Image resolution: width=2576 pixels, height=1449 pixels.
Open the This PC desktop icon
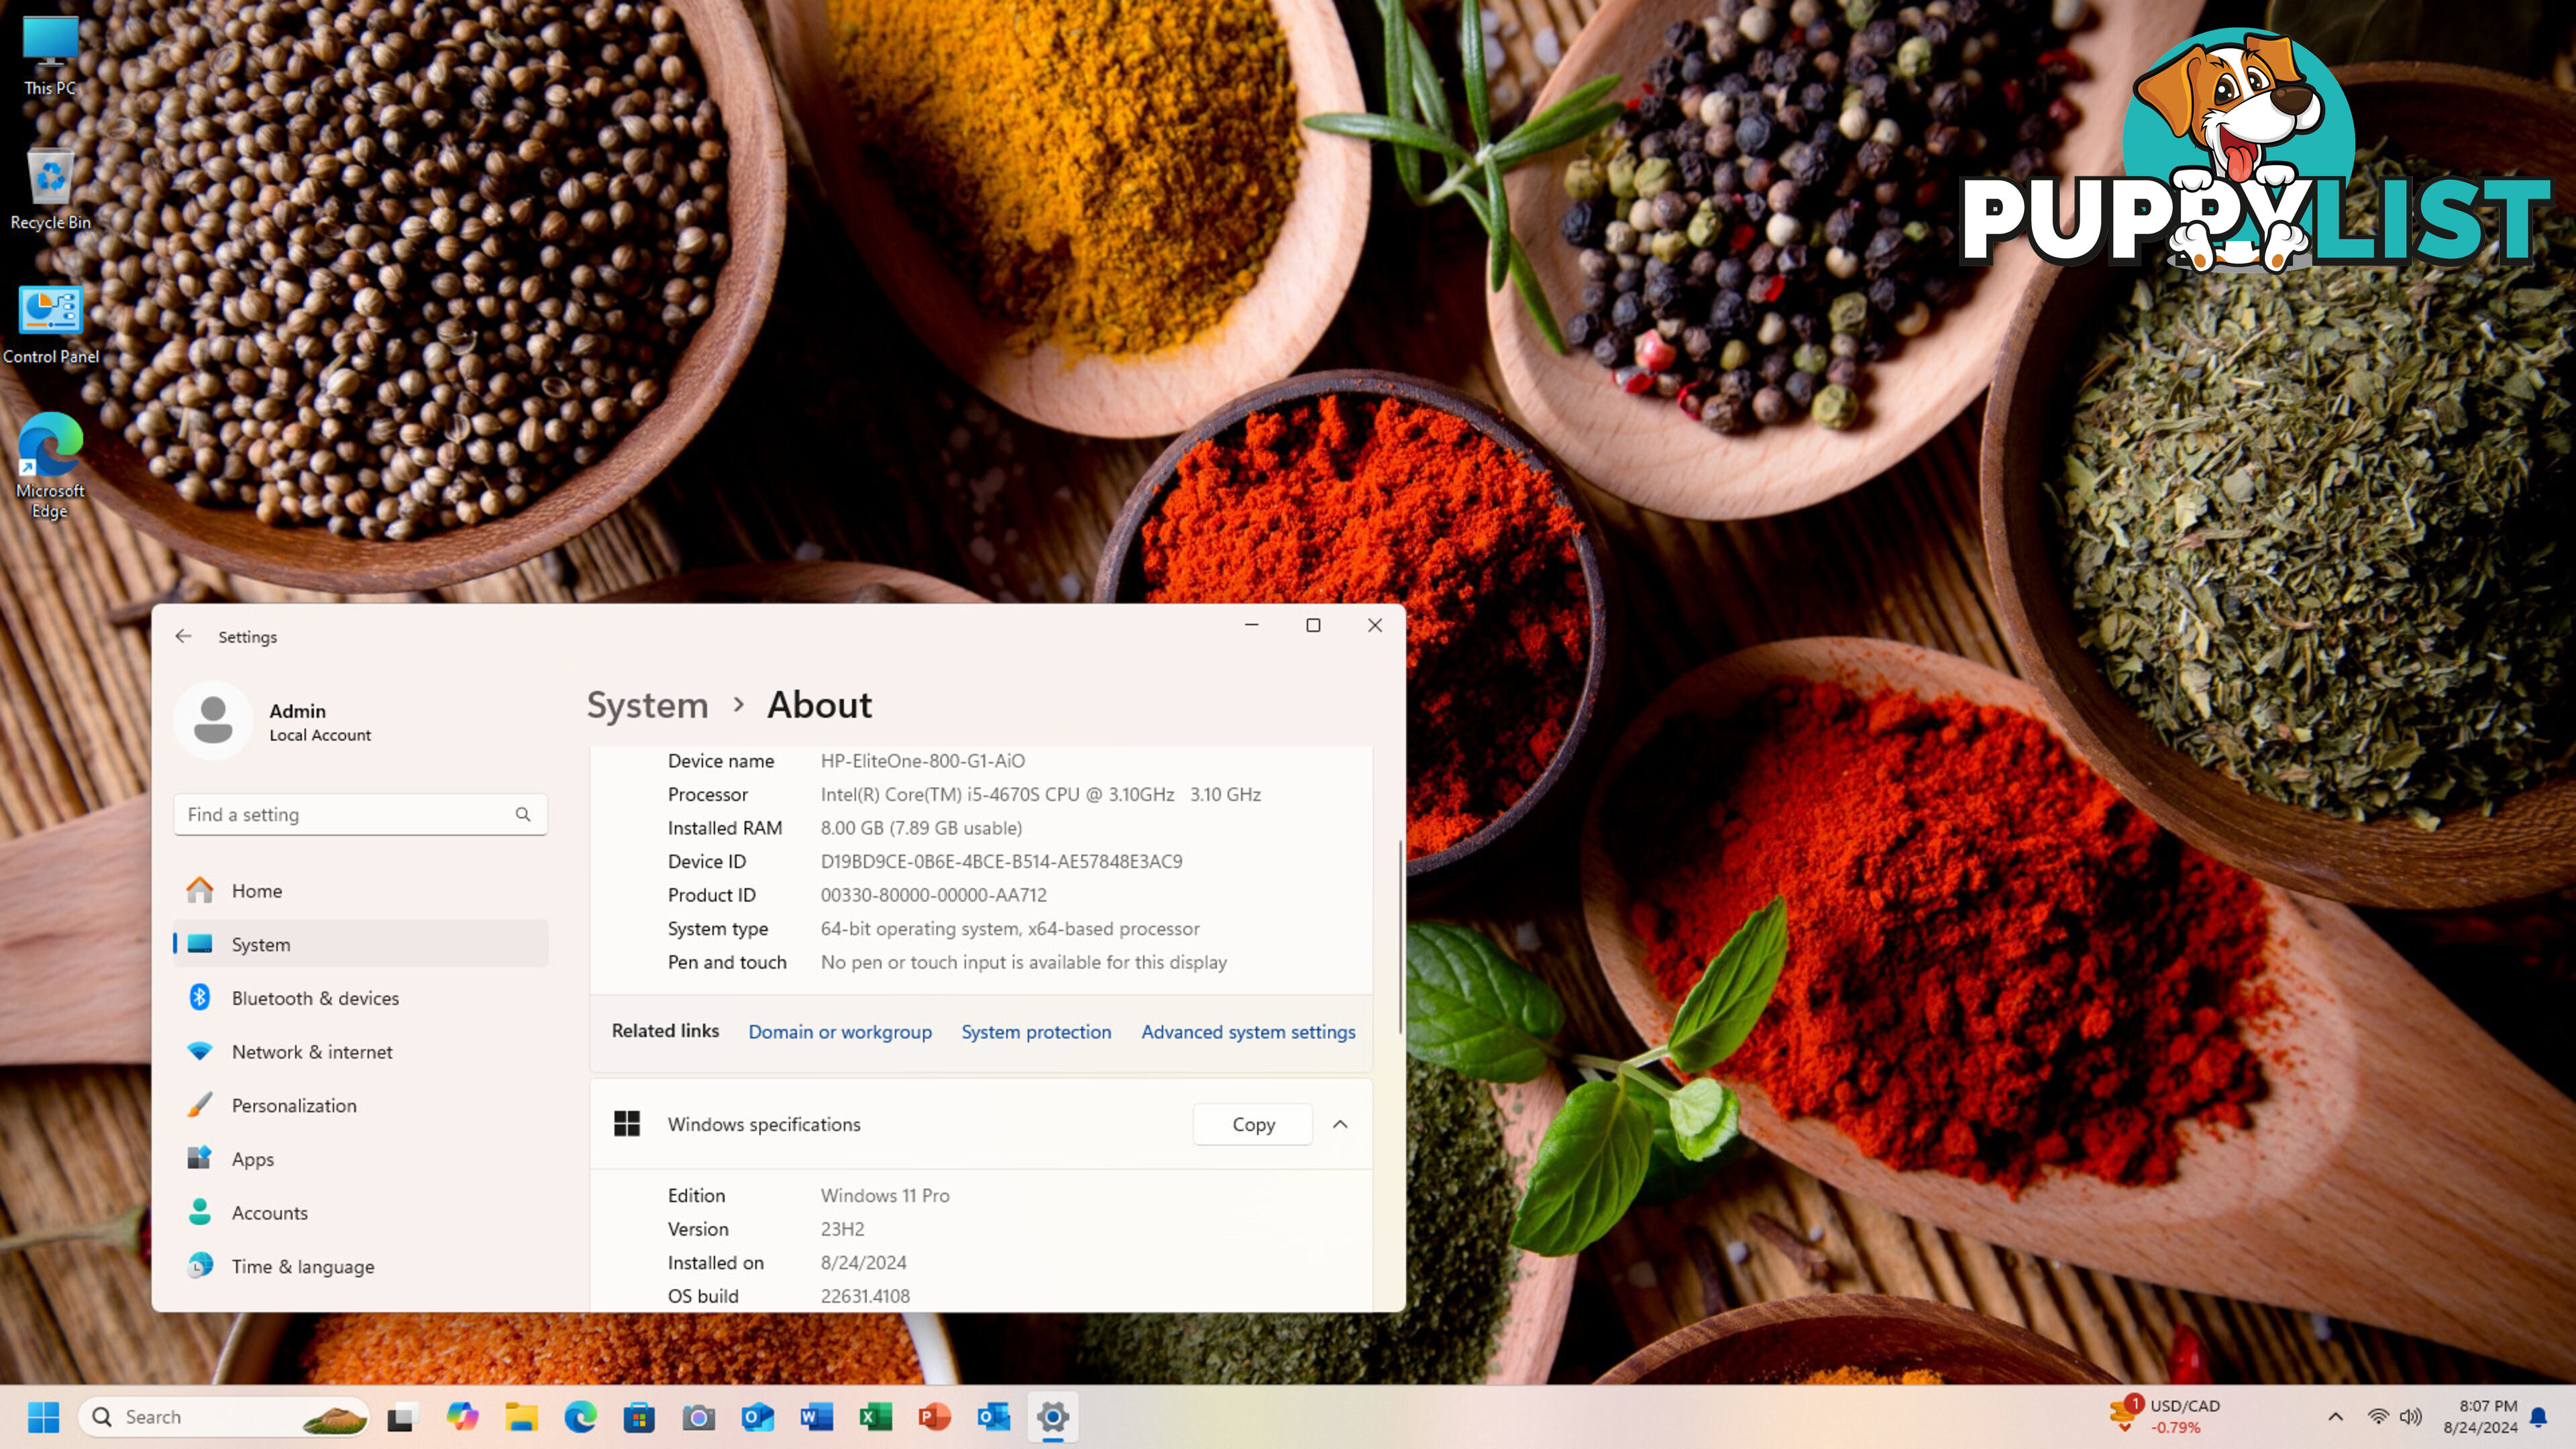50,55
